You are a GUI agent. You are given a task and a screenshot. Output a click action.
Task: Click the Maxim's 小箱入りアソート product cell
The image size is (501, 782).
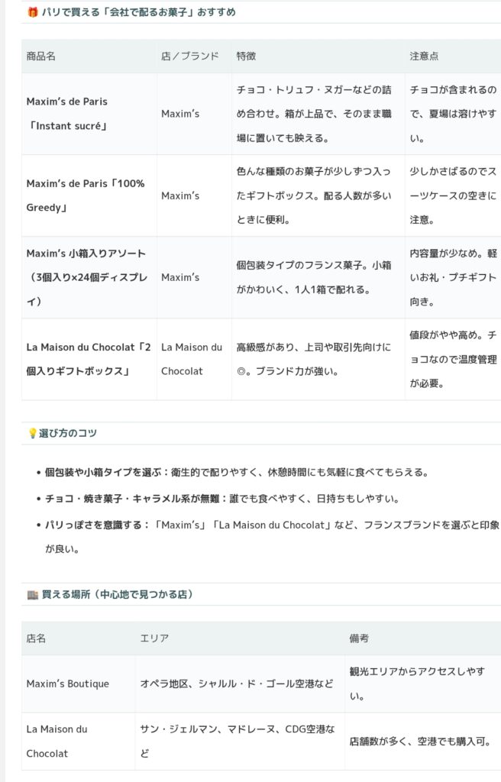87,277
